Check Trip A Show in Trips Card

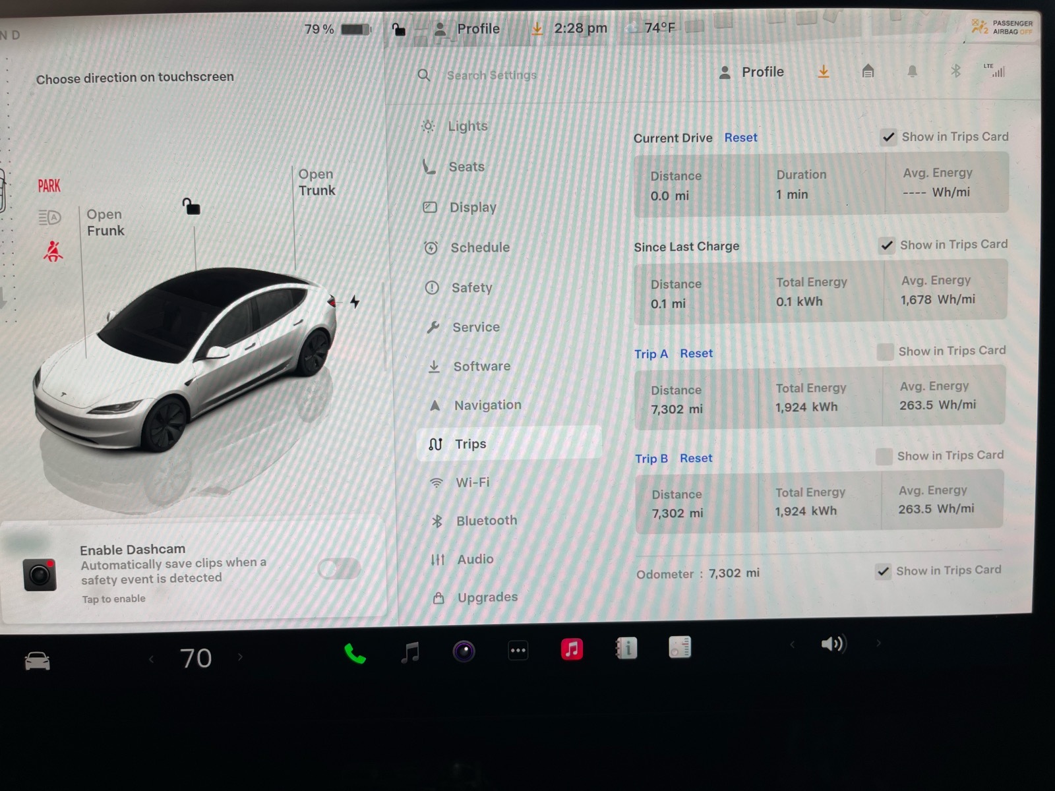tap(885, 351)
